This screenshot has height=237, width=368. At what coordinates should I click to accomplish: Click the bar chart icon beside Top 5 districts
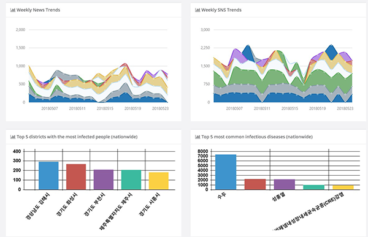[13, 137]
